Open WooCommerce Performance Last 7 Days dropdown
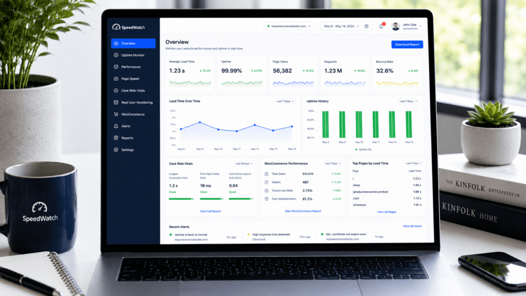This screenshot has height=296, width=526. click(332, 163)
